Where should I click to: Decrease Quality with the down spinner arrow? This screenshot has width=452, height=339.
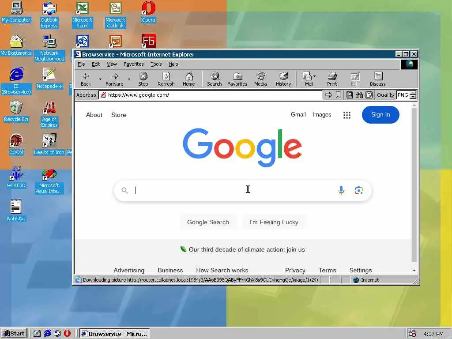(413, 97)
